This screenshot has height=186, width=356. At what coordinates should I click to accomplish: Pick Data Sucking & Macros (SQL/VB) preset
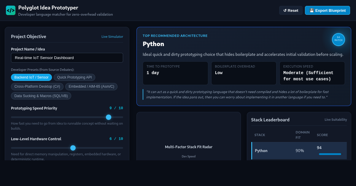coord(41,96)
